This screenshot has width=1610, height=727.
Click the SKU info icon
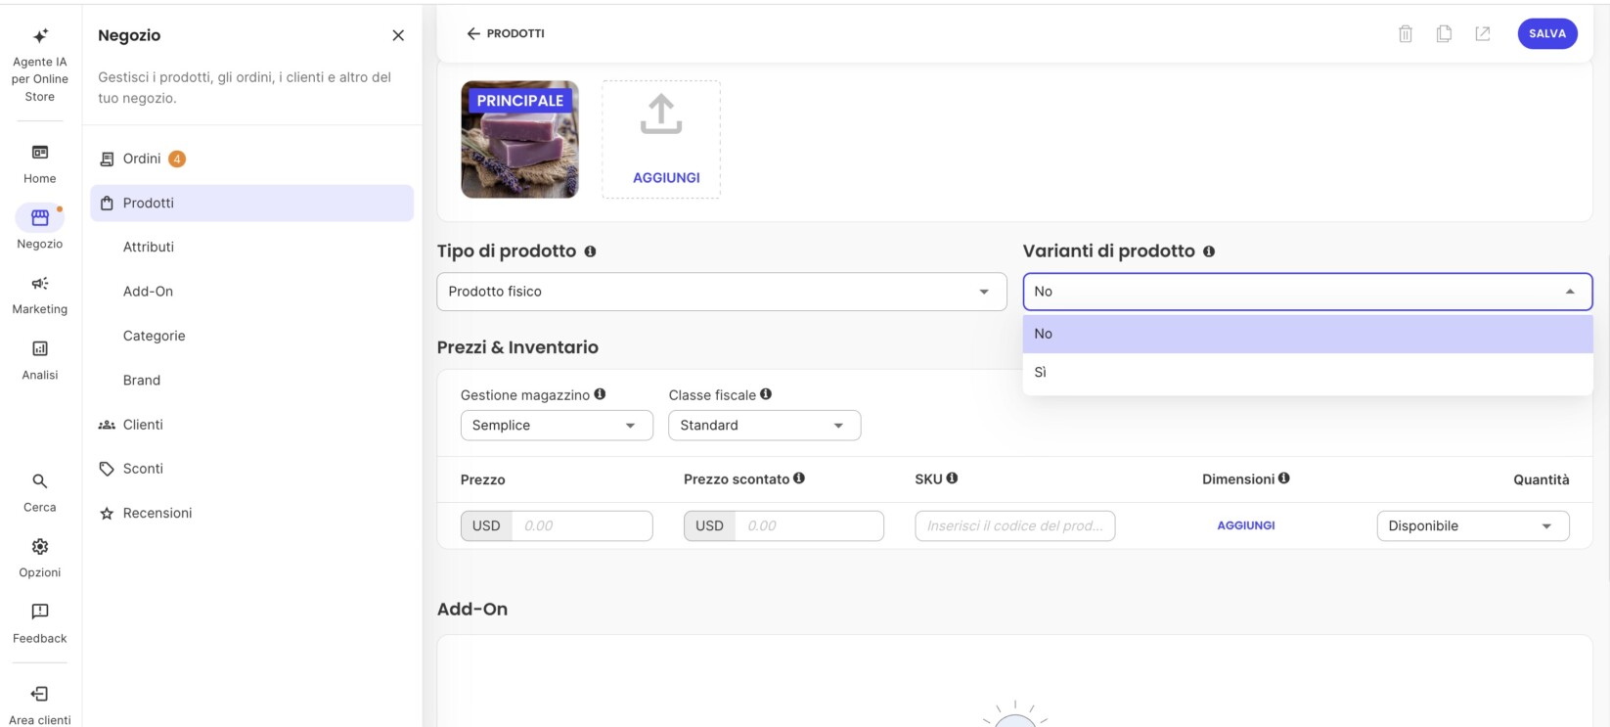[952, 478]
